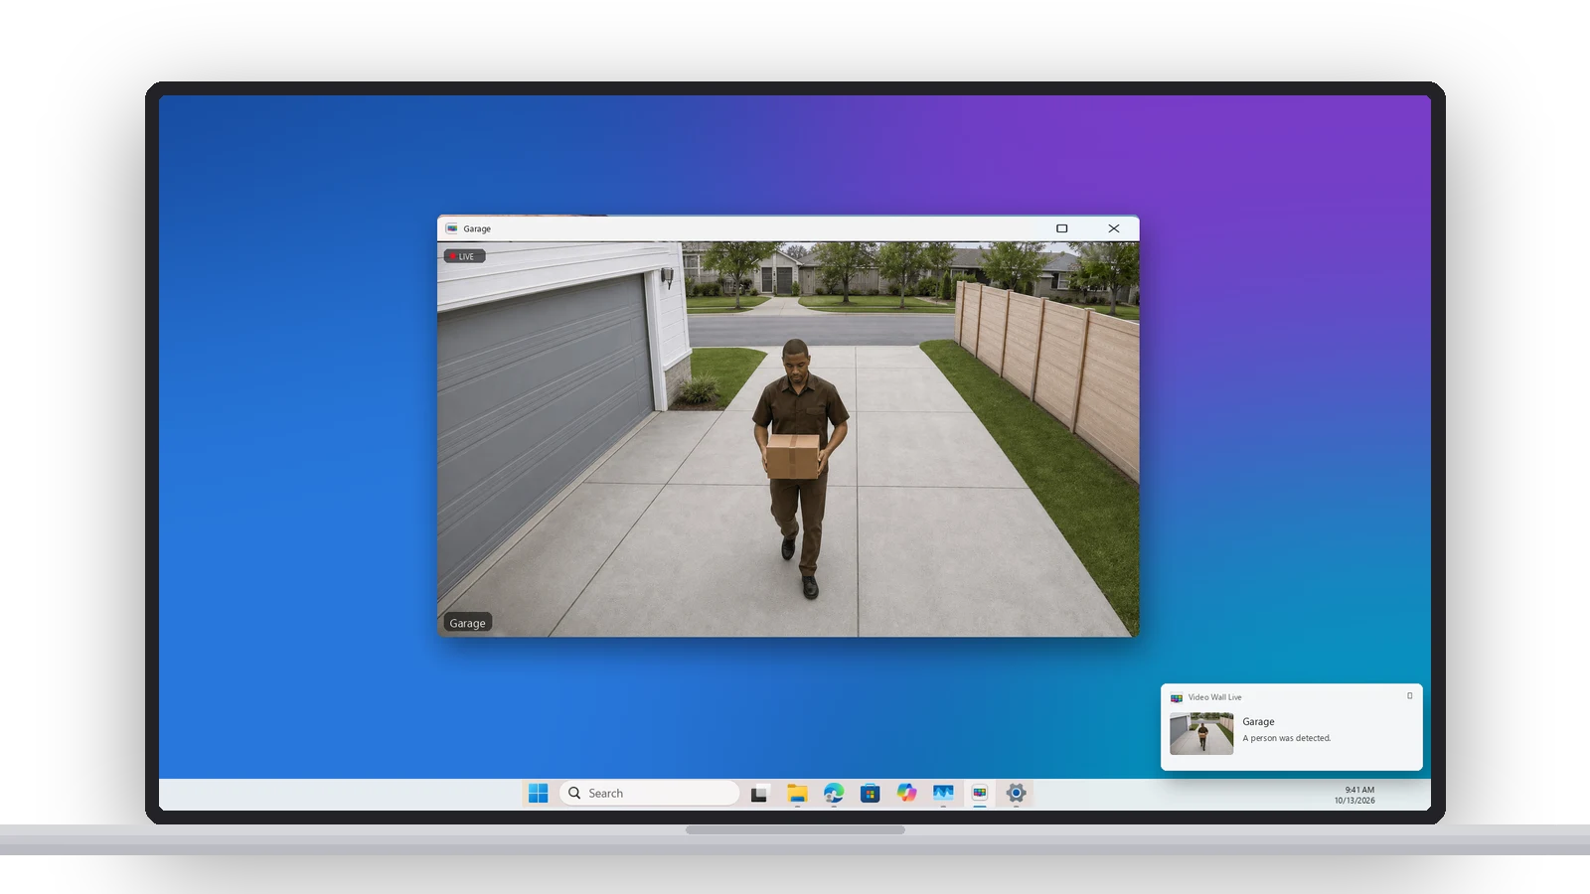Dismiss the Video Wall Live notification
The height and width of the screenshot is (894, 1590).
(1409, 696)
